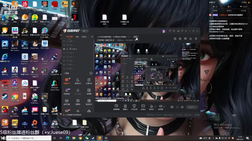Open the 视频连麦 tool

coord(67,91)
